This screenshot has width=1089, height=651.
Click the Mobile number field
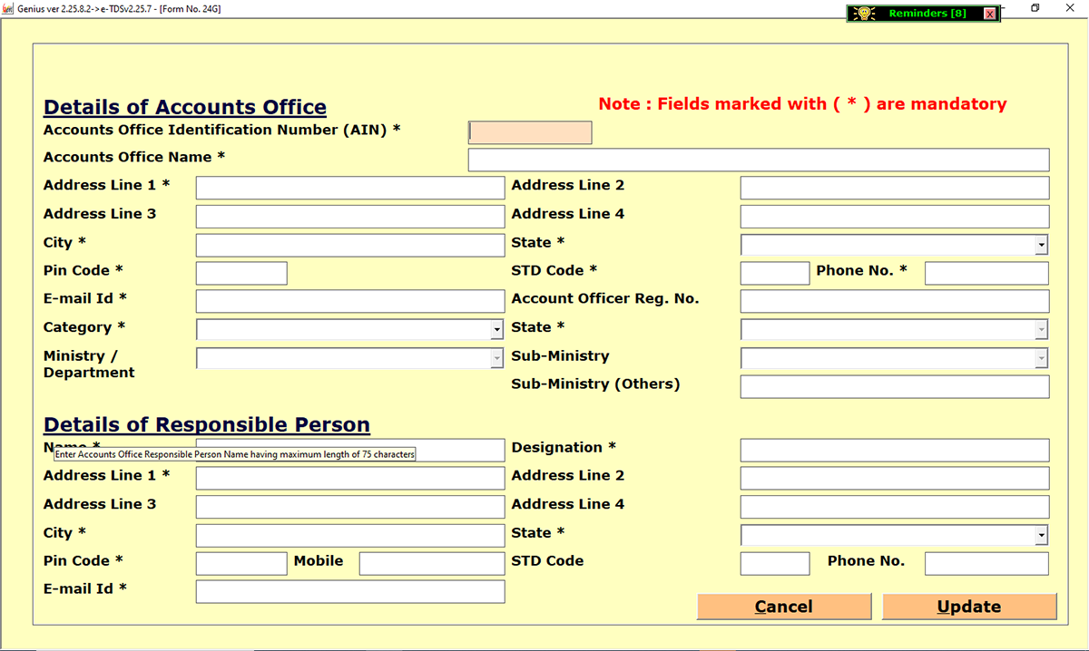click(x=431, y=563)
